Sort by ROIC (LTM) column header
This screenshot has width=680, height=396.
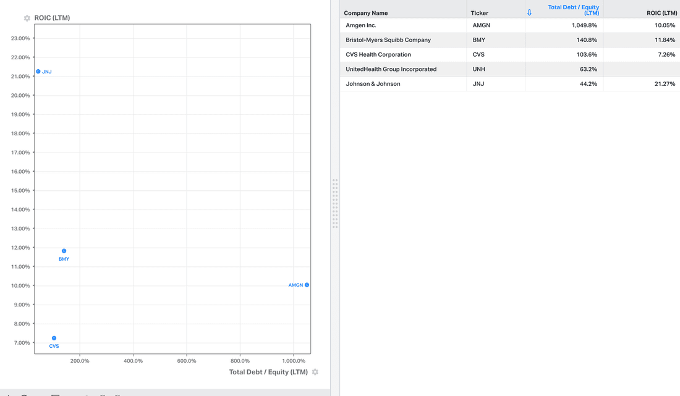point(661,13)
